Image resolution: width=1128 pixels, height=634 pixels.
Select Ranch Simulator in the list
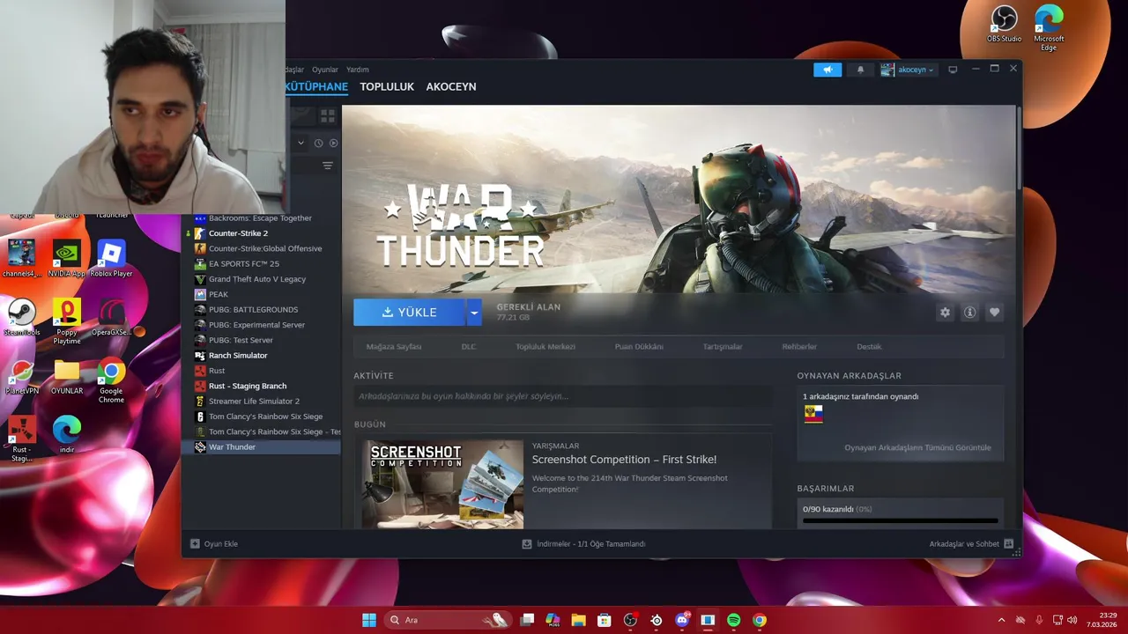tap(261, 356)
